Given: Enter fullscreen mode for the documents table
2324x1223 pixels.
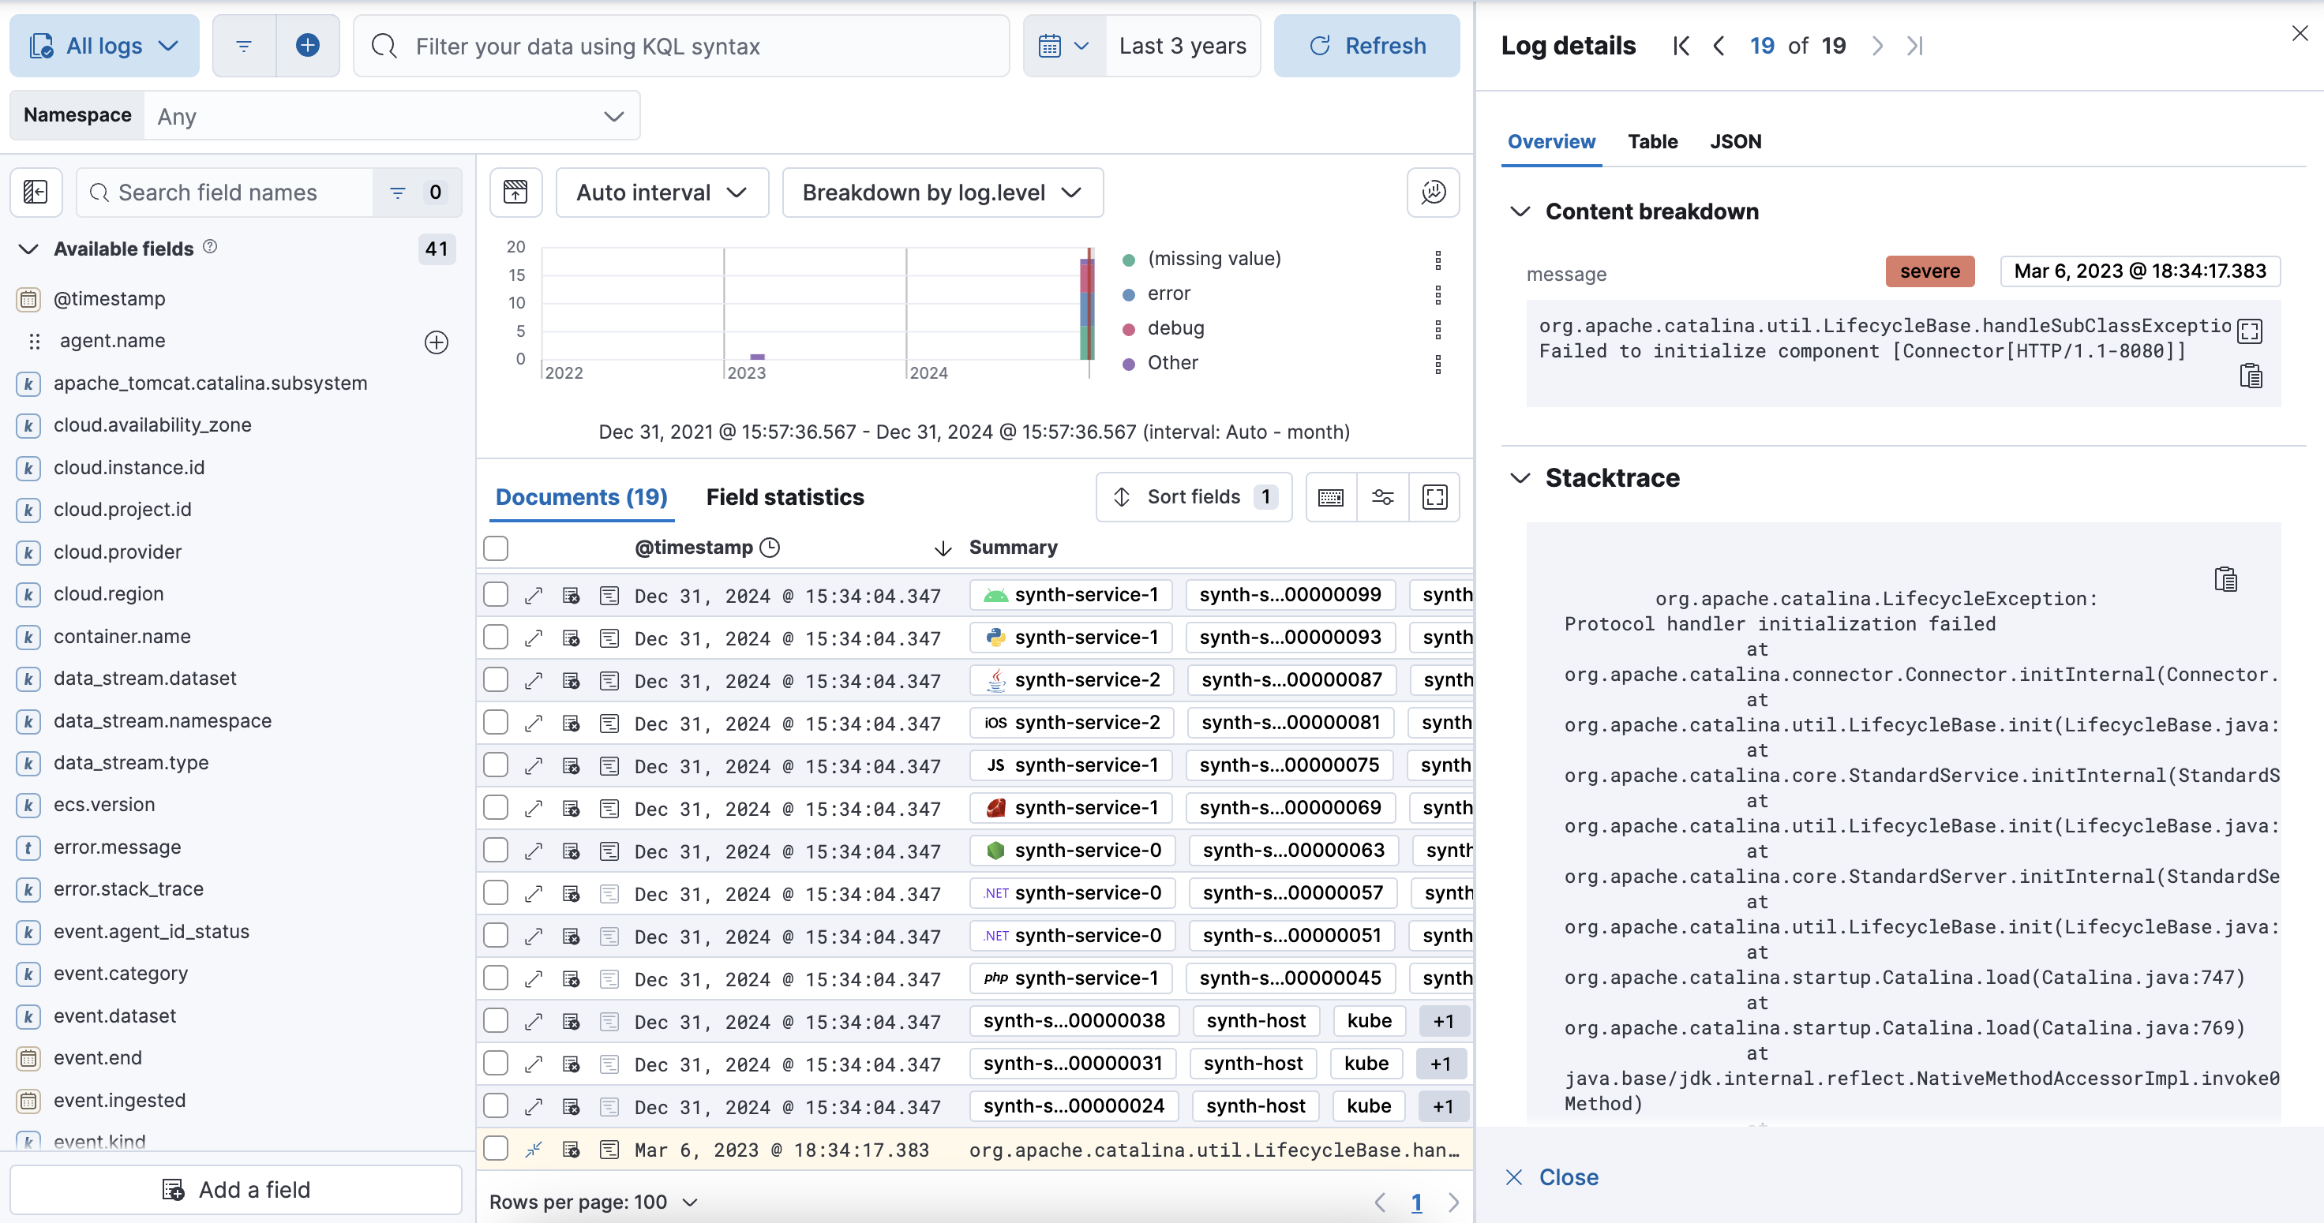Looking at the screenshot, I should 1434,497.
